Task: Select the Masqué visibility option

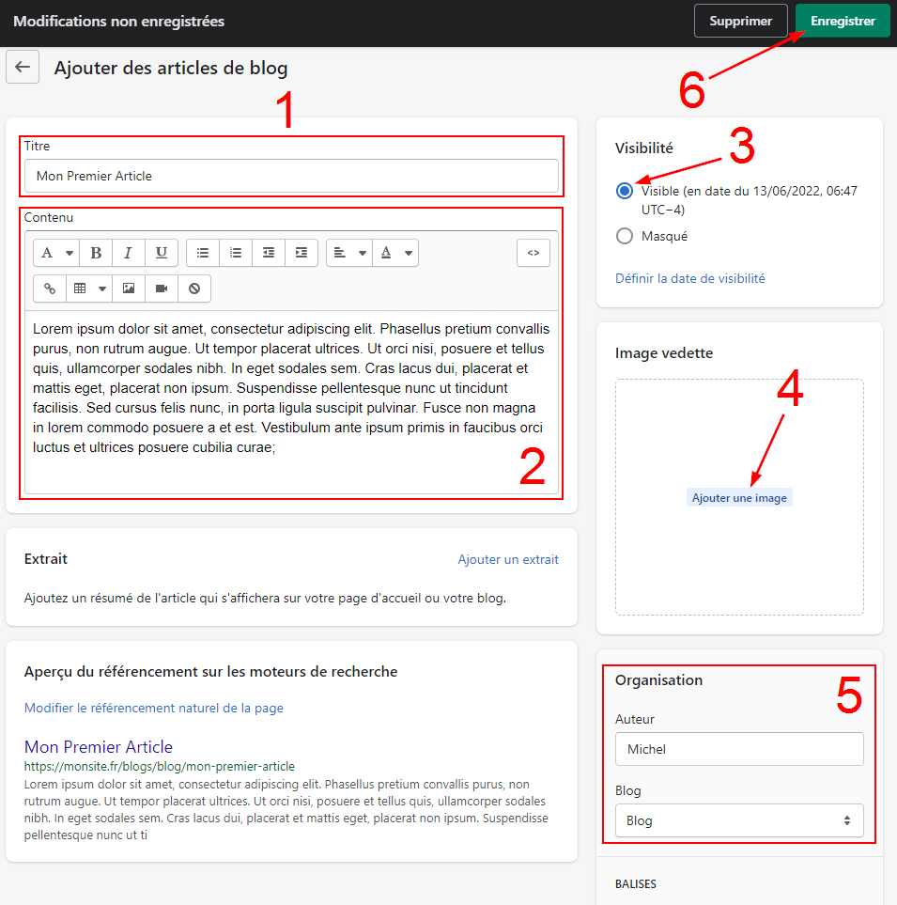Action: click(625, 236)
